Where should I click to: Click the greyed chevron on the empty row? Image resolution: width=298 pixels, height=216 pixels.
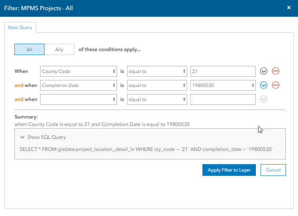pos(264,99)
